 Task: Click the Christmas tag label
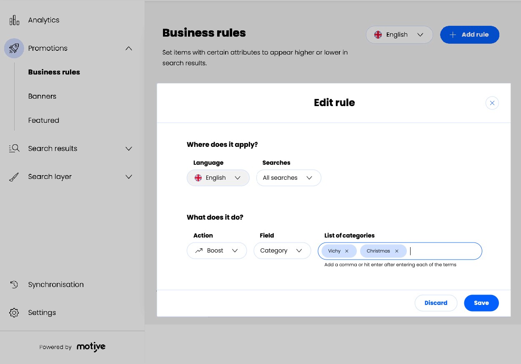(x=378, y=251)
